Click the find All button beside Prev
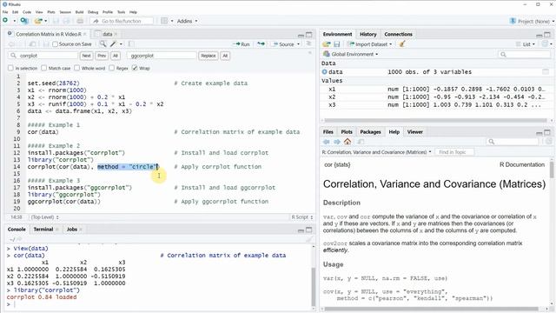 coord(116,56)
